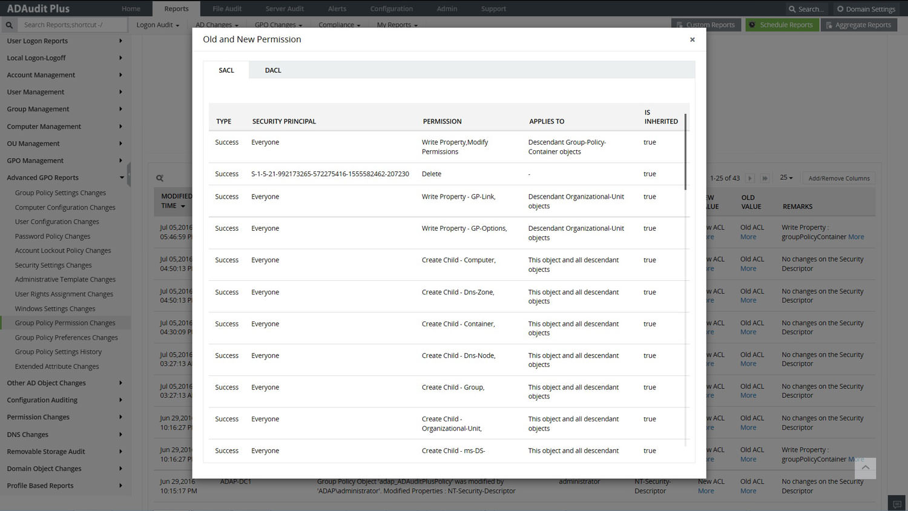Open Password Policy Changes report
908x511 pixels.
[x=53, y=236]
